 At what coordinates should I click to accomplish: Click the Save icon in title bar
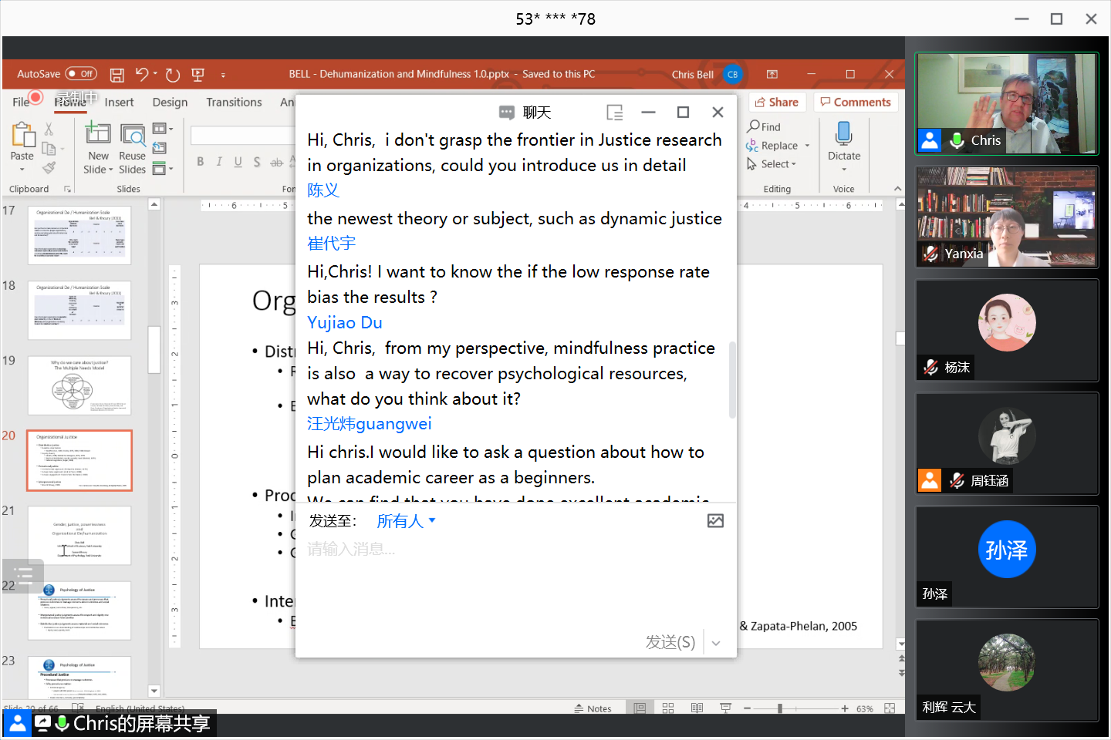(117, 75)
